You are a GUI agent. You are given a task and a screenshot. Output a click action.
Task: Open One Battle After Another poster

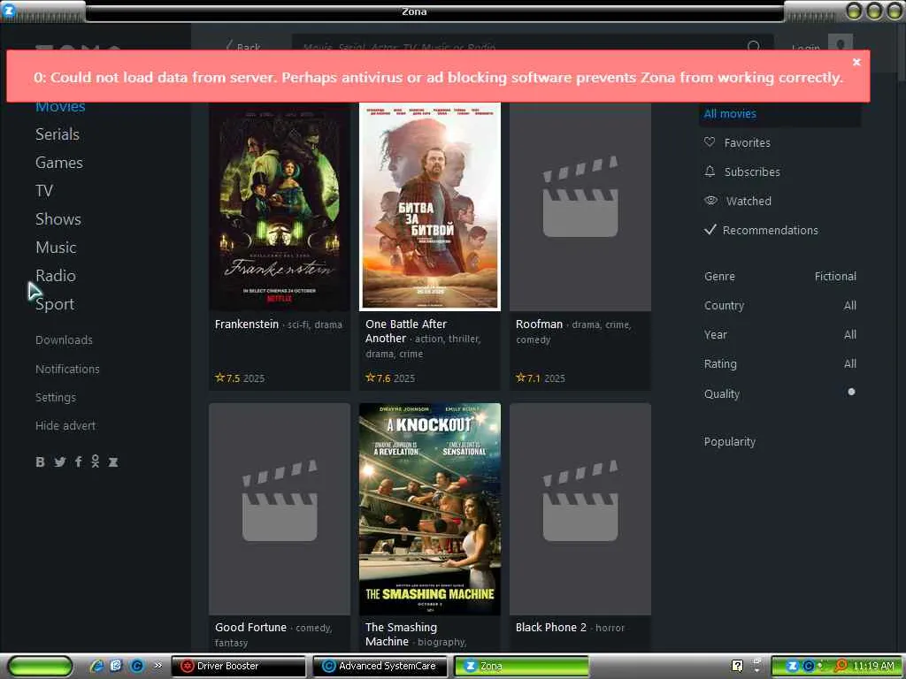430,207
